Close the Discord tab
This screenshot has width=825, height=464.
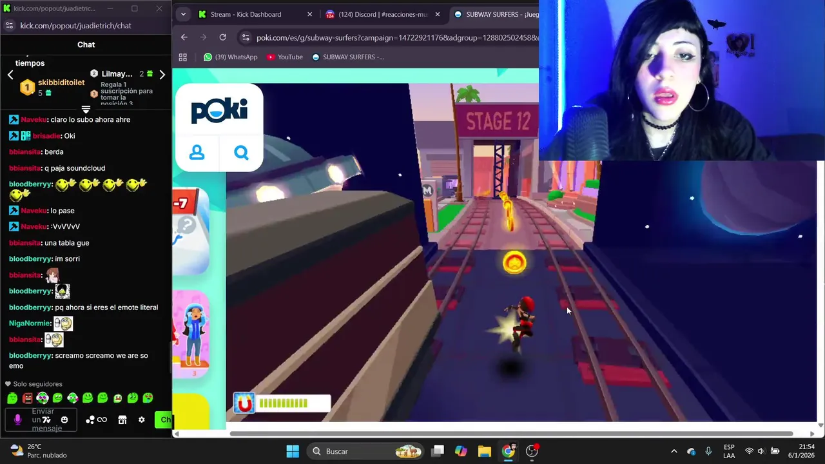pos(438,14)
